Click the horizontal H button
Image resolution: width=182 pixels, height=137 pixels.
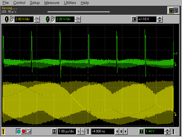pos(54,131)
